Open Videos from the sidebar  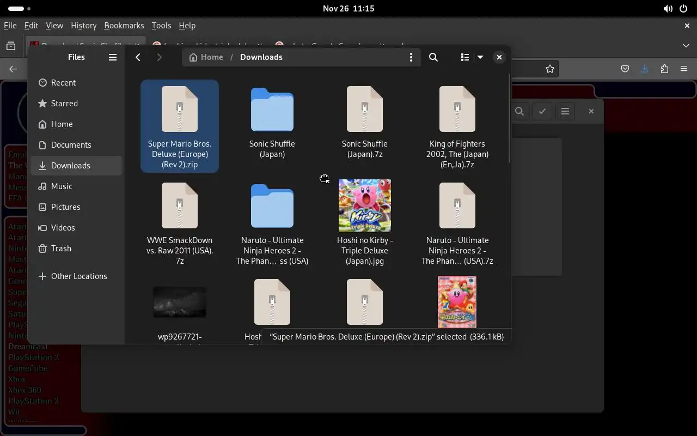click(x=76, y=228)
